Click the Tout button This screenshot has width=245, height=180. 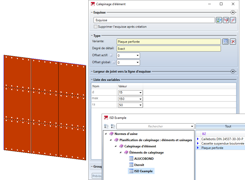[x=220, y=126]
